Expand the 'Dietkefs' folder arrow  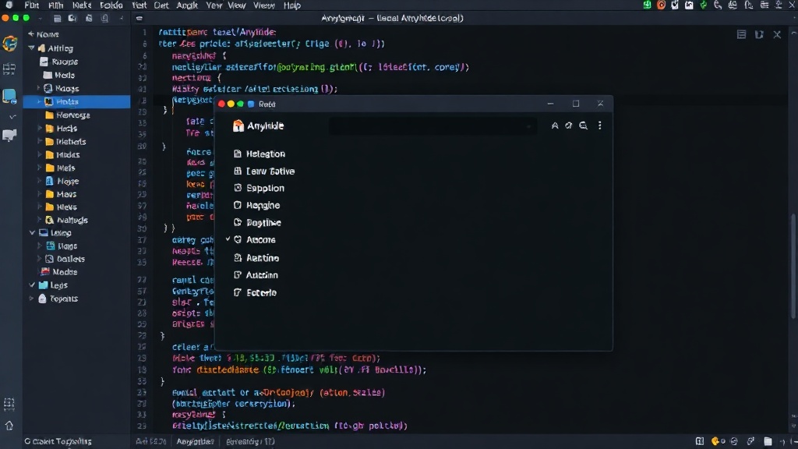click(39, 142)
